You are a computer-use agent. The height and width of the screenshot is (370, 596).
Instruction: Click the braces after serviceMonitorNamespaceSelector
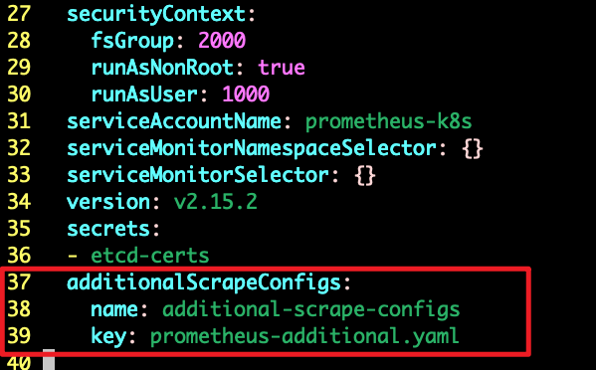tap(473, 148)
